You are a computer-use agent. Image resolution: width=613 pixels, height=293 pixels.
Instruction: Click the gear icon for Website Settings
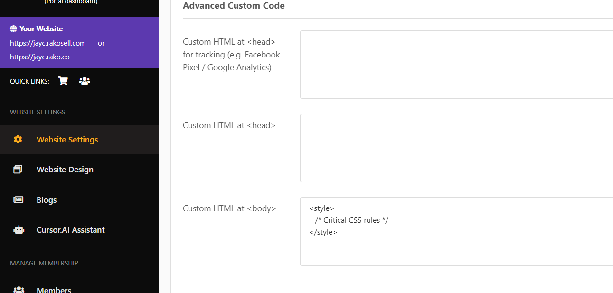pos(18,140)
